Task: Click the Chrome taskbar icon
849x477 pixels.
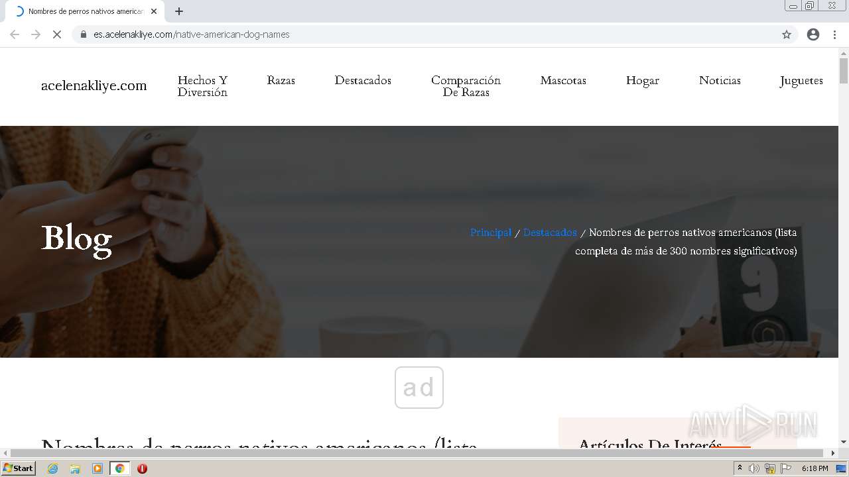Action: 120,468
